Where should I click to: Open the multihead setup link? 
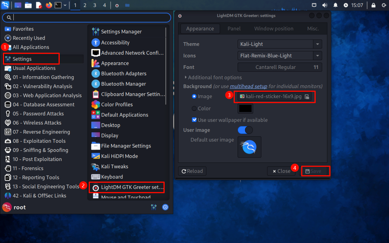pyautogui.click(x=248, y=86)
